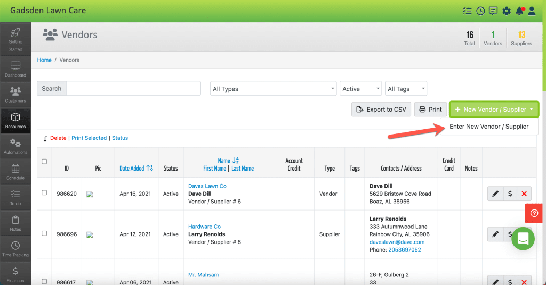Screen dimensions: 546x285
Task: Open Notes in sidebar
Action: tap(15, 223)
